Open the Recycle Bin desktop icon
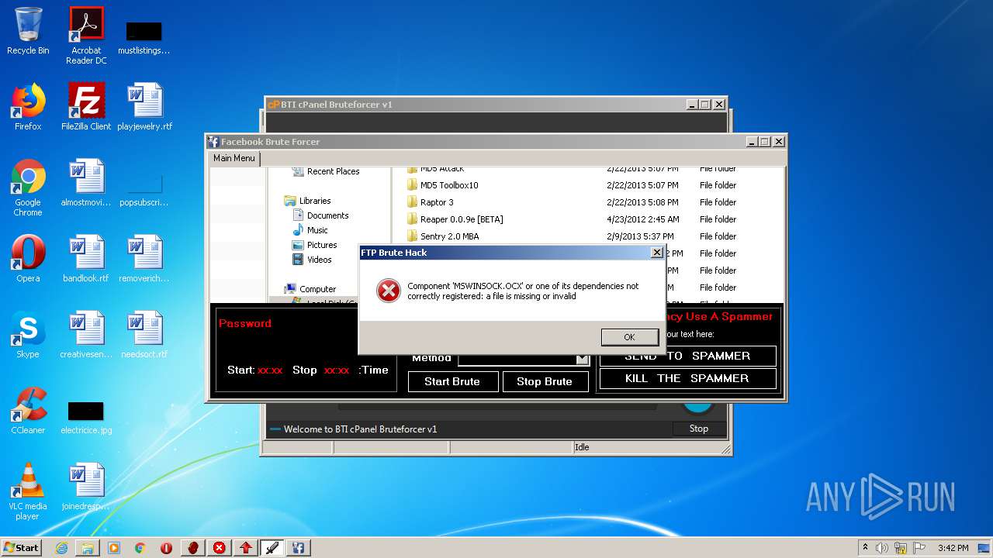Viewport: 993px width, 558px height. [x=28, y=31]
